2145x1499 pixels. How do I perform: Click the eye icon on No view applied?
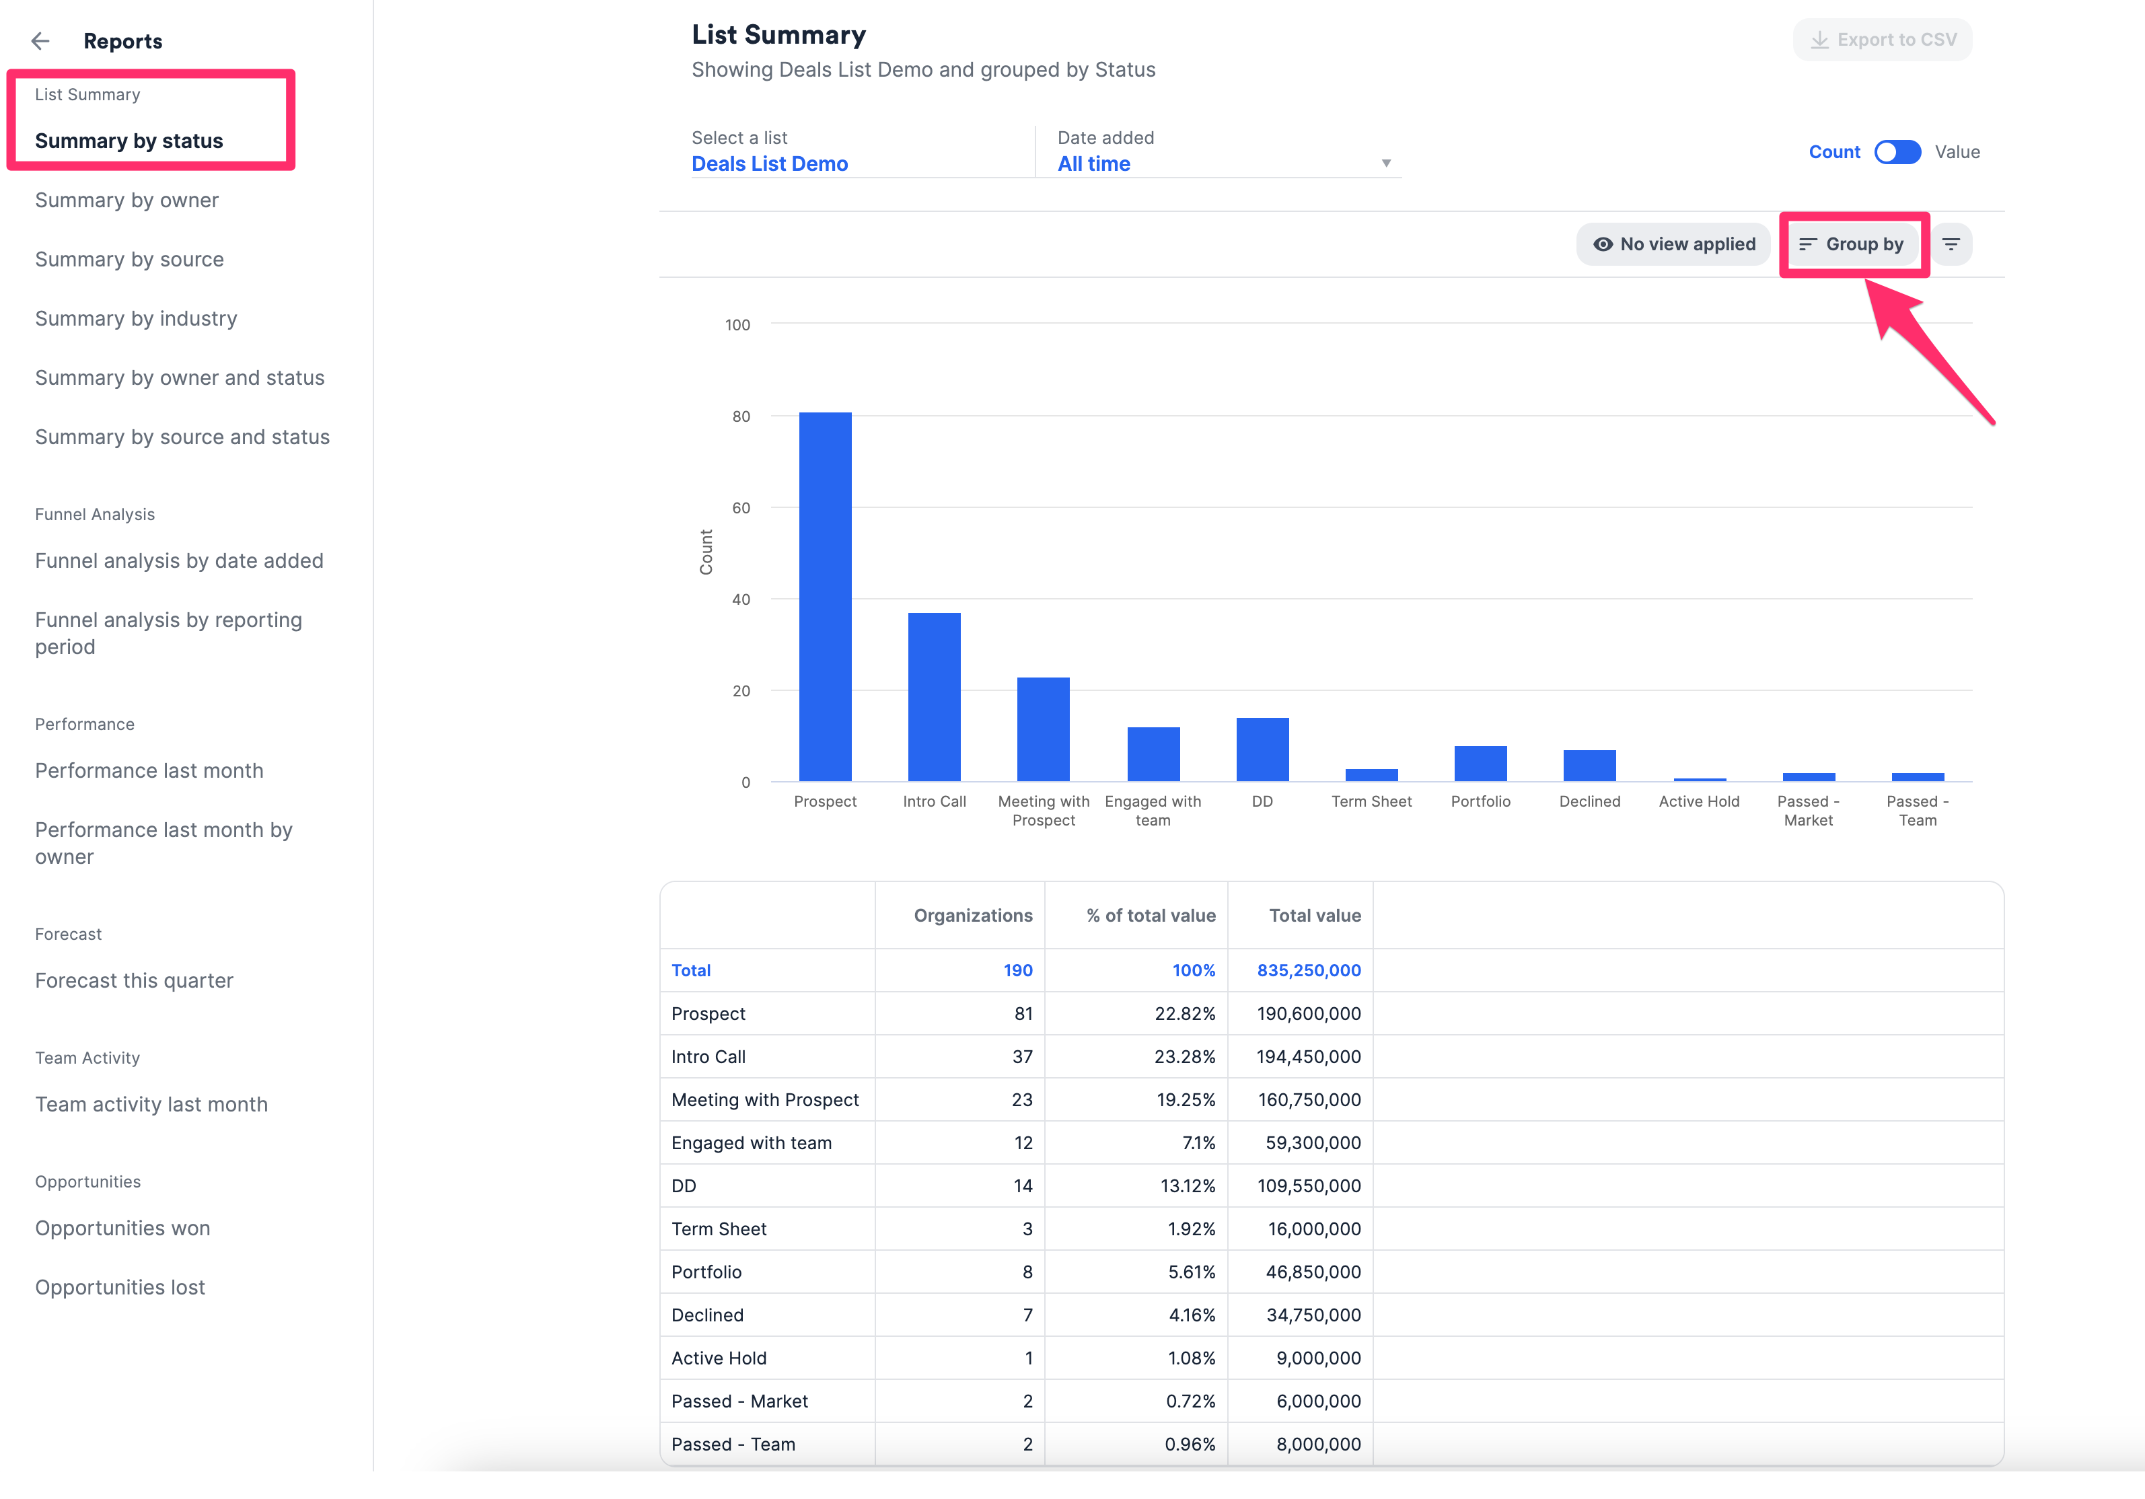coord(1603,244)
